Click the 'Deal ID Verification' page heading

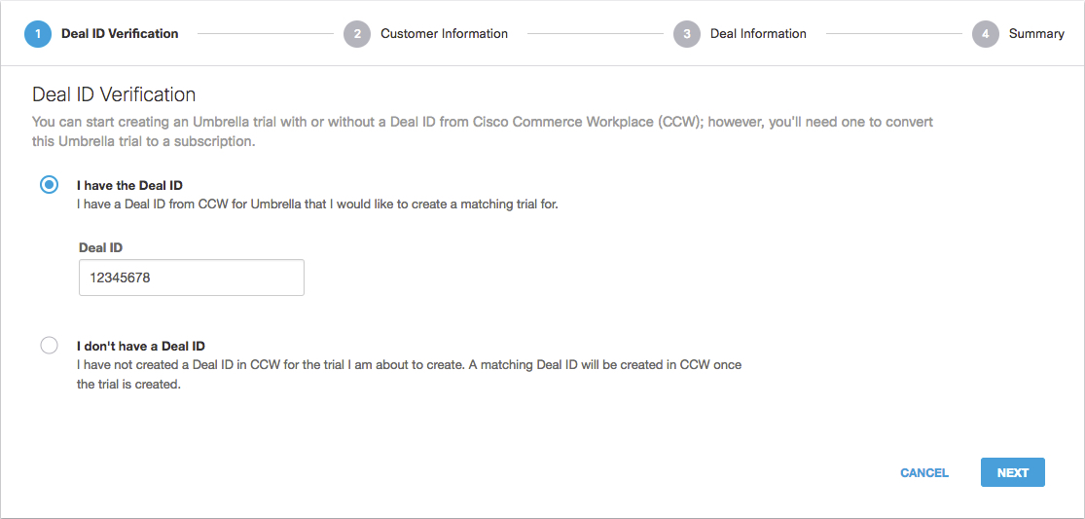pyautogui.click(x=114, y=94)
